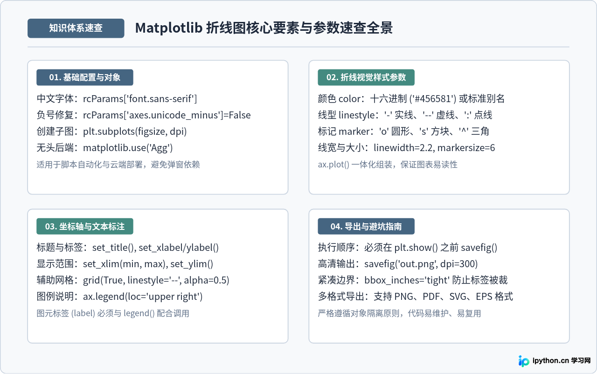Image resolution: width=597 pixels, height=374 pixels.
Task: Click the "辅助网格：grid(True, ...)" line
Action: [133, 280]
